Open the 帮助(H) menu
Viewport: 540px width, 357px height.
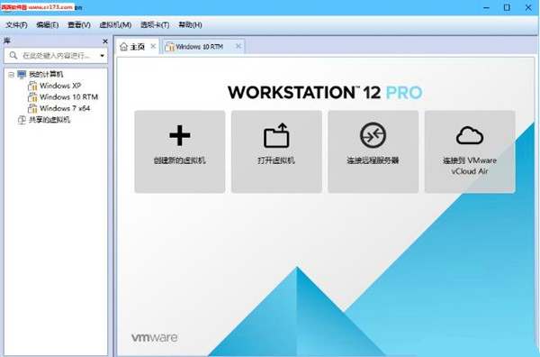point(190,25)
